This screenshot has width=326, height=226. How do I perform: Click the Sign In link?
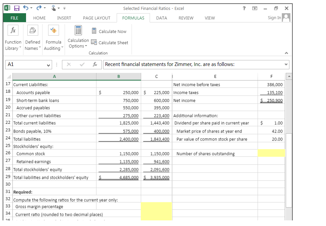click(x=274, y=18)
